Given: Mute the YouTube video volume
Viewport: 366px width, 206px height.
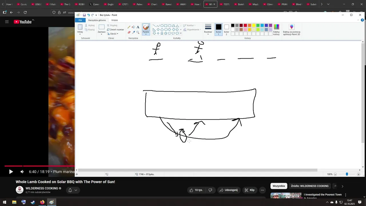Looking at the screenshot, I should tap(22, 172).
